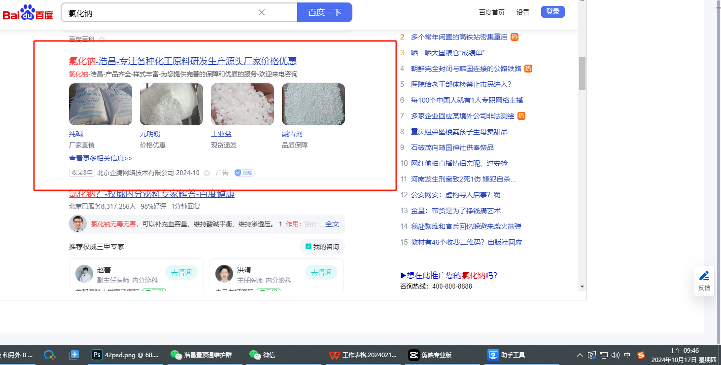This screenshot has width=721, height=365.
Task: Click 去咨询 for doctor 洪靖
Action: pyautogui.click(x=321, y=272)
